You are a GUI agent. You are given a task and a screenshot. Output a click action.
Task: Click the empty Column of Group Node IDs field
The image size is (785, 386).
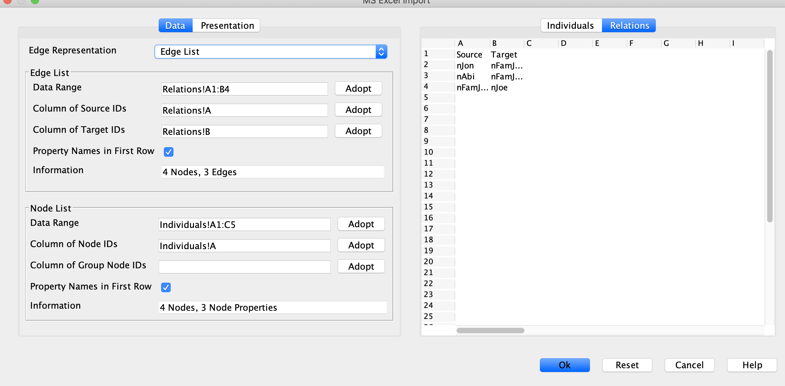pyautogui.click(x=244, y=267)
